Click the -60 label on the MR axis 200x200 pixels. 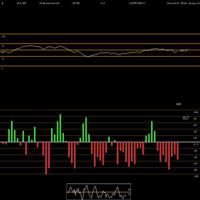click(x=195, y=164)
